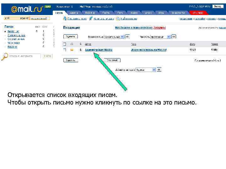Click the Check mail icon
226x169 pixels.
pos(65,18)
